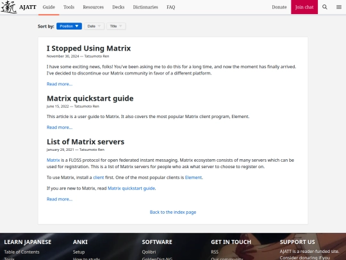Screen dimensions: 346x260
Task: Open the Decks nav item
Action: point(119,7)
